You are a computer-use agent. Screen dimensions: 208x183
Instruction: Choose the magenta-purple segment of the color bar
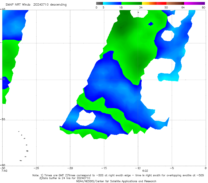pos(195,3)
